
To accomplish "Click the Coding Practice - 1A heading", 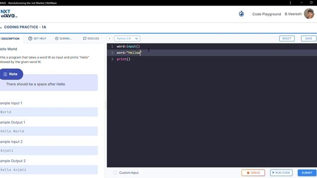I will pyautogui.click(x=25, y=27).
